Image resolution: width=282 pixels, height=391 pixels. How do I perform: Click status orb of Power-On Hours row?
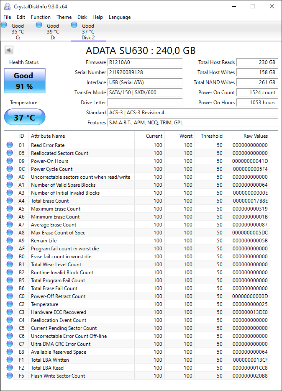click(x=10, y=161)
